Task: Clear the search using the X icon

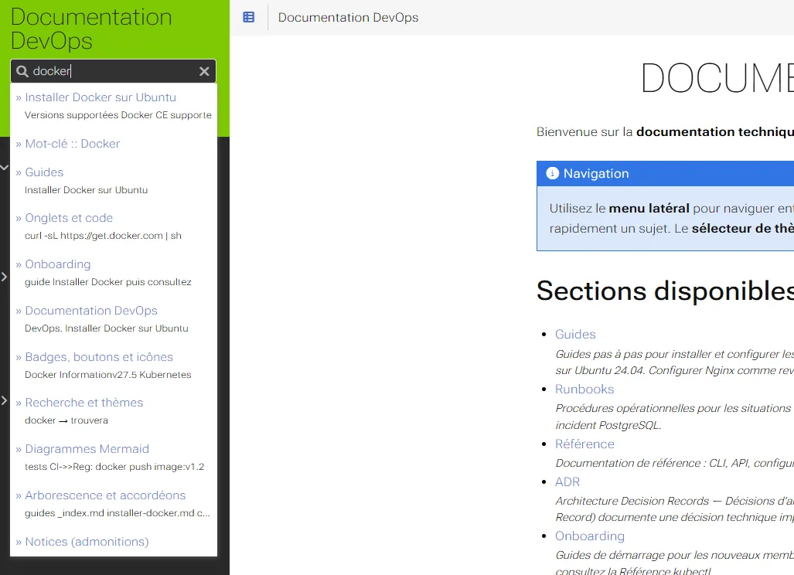Action: pos(204,70)
